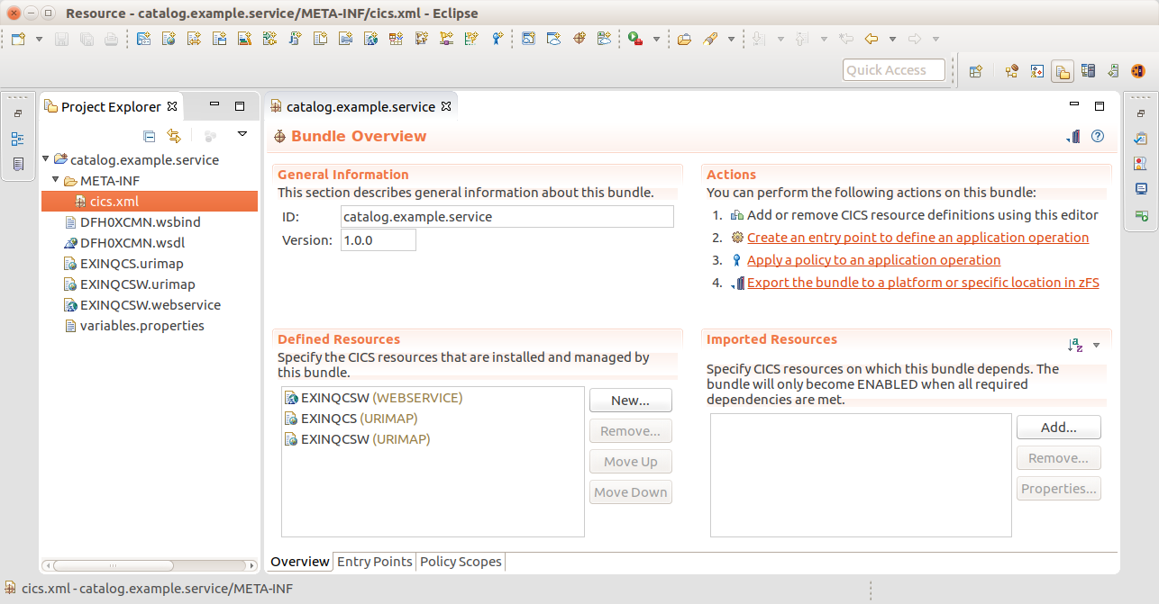Click Add... button in Imported Resources

point(1059,428)
